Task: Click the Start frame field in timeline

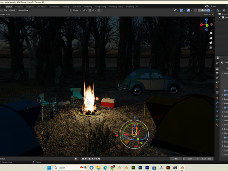Action: pos(193,159)
